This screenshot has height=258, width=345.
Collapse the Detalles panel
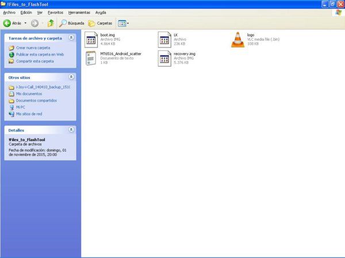click(71, 130)
